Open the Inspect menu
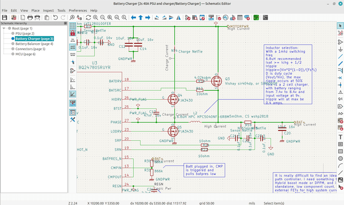Screen dimensions: 344x205 (x=48, y=10)
